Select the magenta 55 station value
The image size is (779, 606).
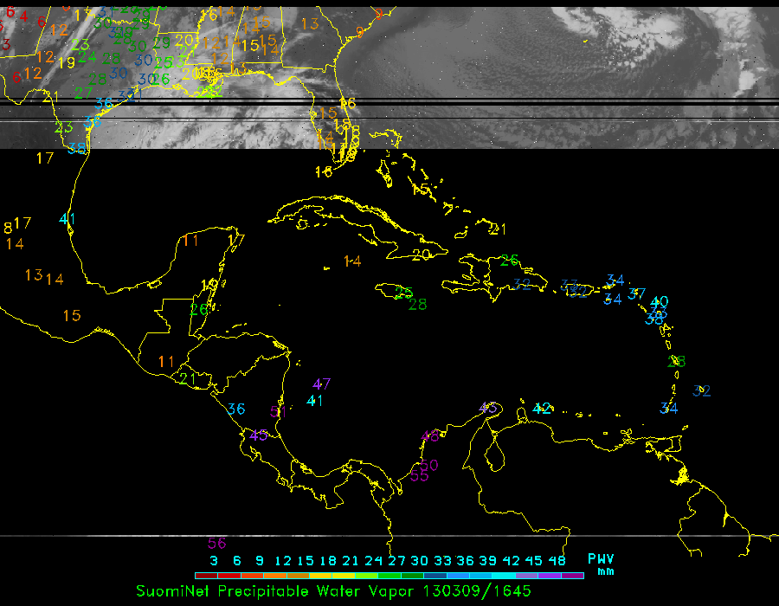[x=420, y=475]
